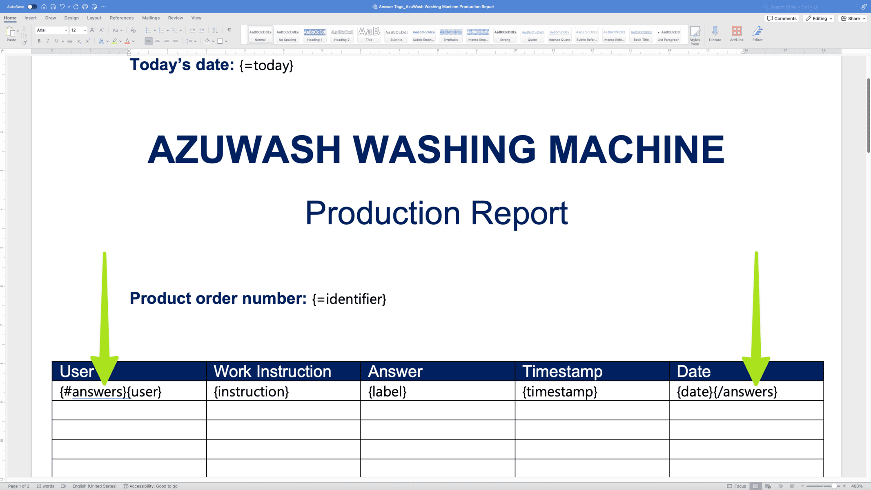The image size is (871, 490).
Task: Open the Mailings tab
Action: point(151,18)
